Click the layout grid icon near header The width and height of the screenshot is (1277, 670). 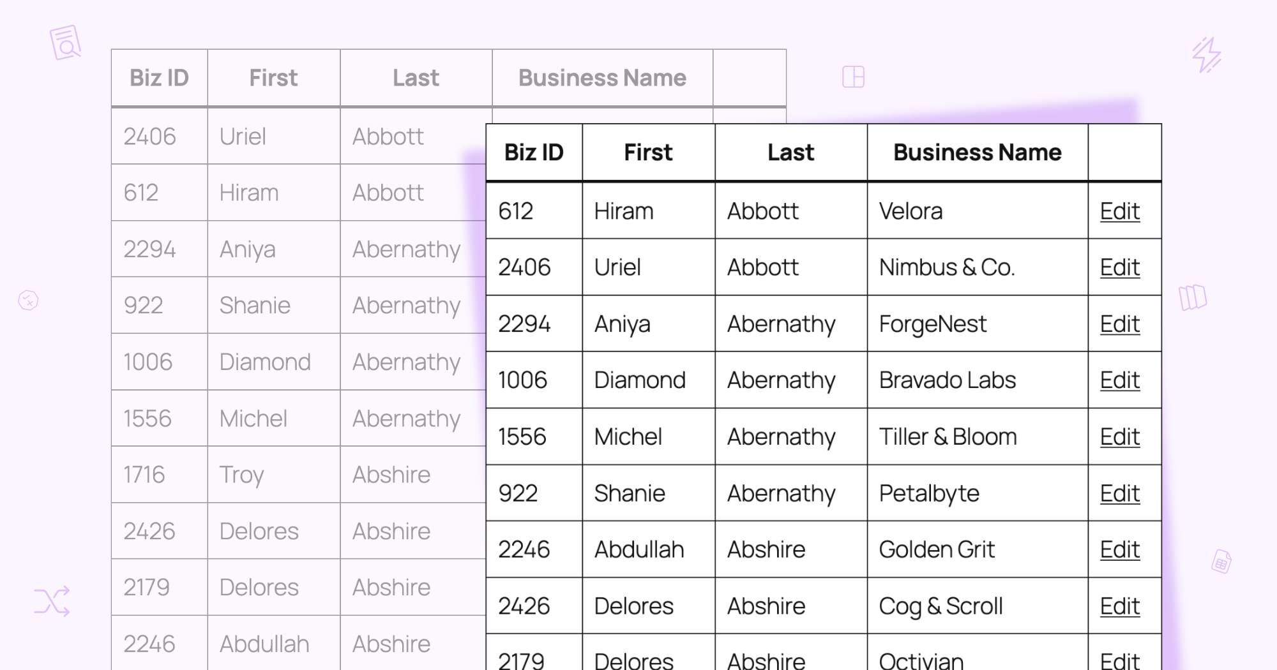click(x=853, y=77)
